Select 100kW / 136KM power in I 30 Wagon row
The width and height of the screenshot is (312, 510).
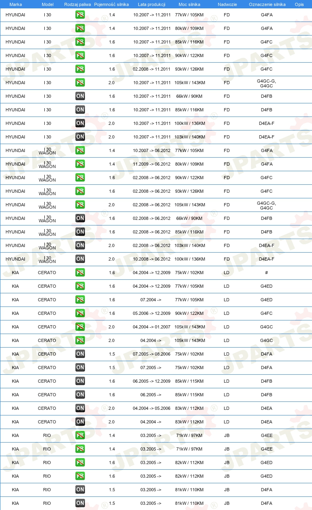189,259
